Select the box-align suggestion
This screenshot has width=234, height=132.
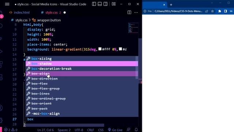coord(82,74)
